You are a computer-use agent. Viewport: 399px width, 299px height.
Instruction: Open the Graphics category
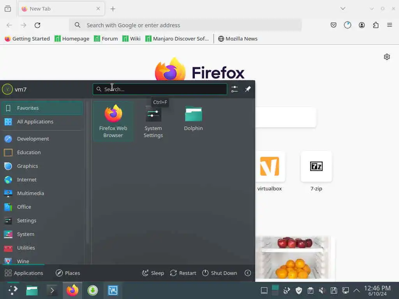point(42,166)
